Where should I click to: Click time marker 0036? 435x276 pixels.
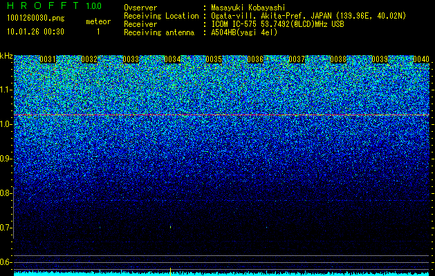[x=255, y=59]
